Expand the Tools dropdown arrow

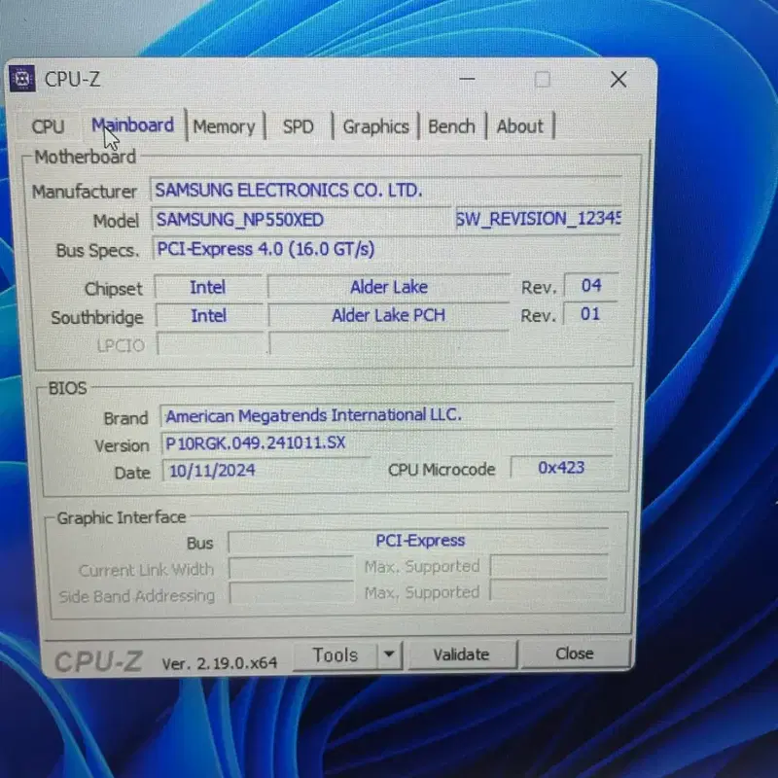[x=390, y=654]
